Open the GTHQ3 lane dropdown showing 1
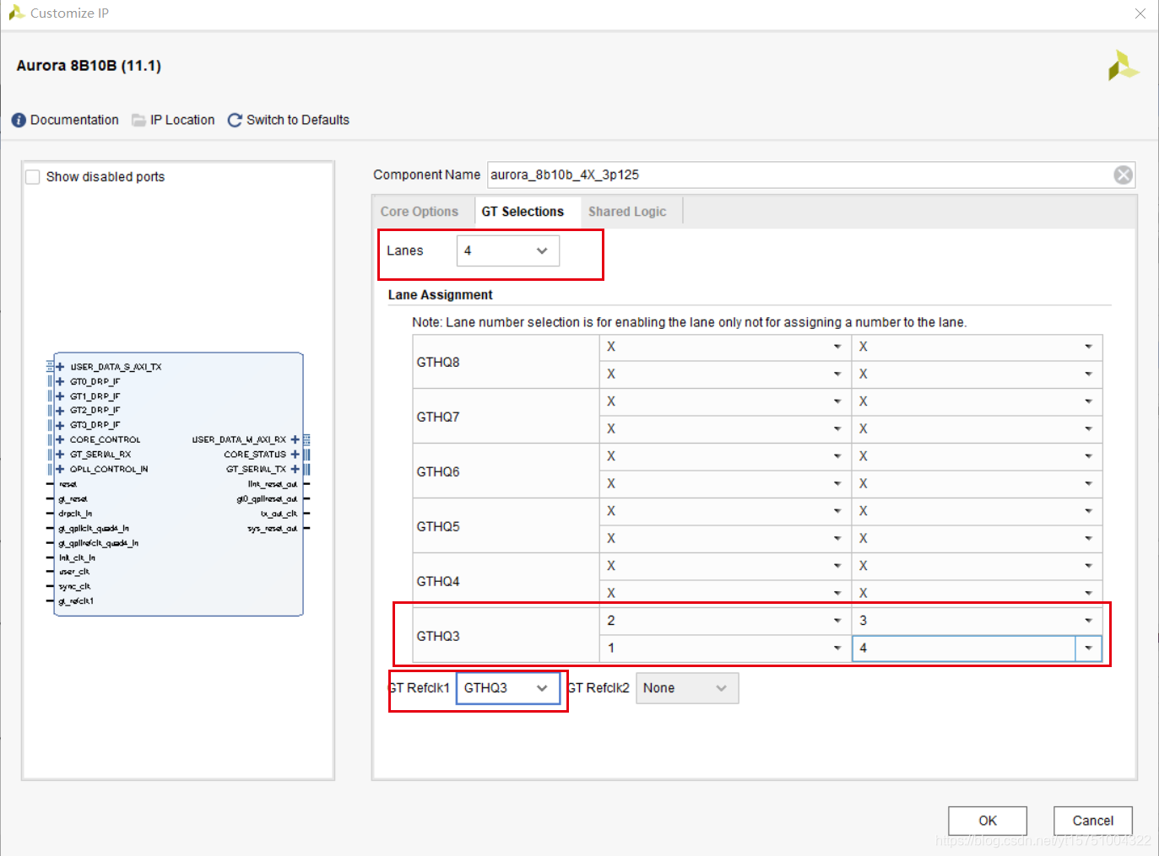1159x856 pixels. (x=724, y=648)
